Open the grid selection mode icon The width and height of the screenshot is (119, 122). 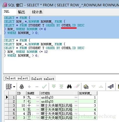(x=9, y=87)
